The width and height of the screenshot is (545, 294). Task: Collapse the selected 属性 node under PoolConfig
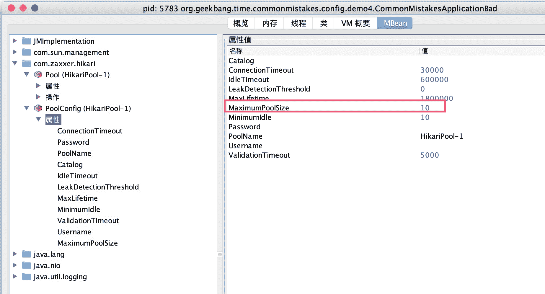38,119
